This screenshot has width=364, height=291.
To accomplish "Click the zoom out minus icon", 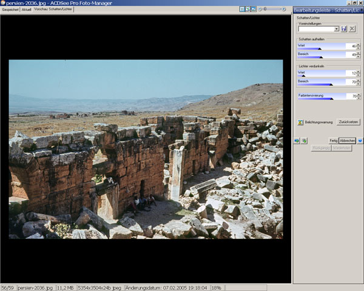I will coord(260,9).
